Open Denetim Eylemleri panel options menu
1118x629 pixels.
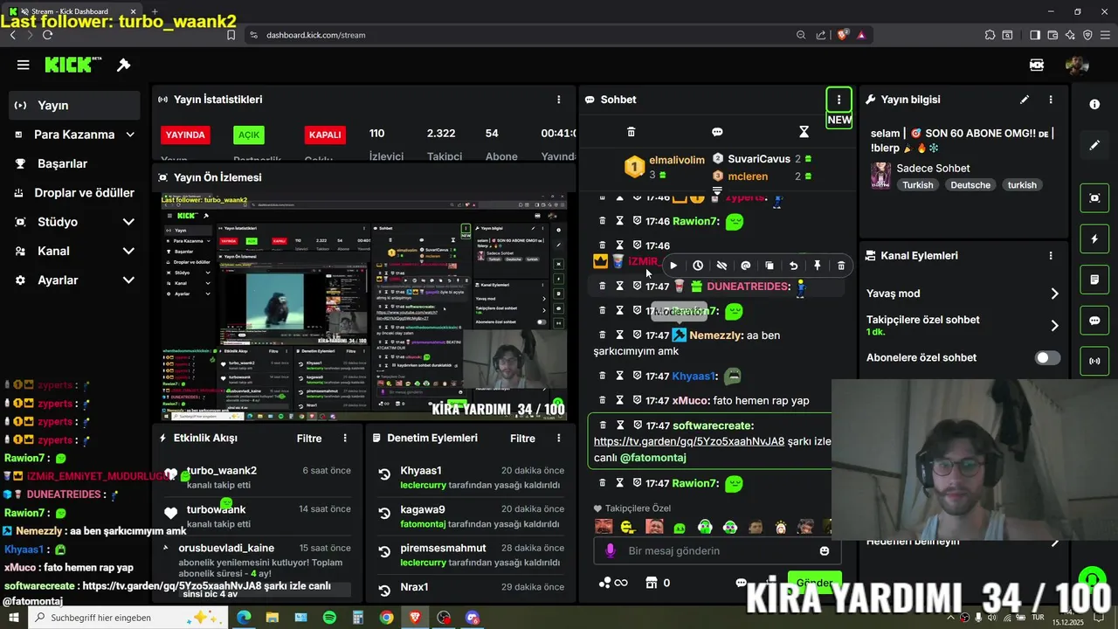559,439
